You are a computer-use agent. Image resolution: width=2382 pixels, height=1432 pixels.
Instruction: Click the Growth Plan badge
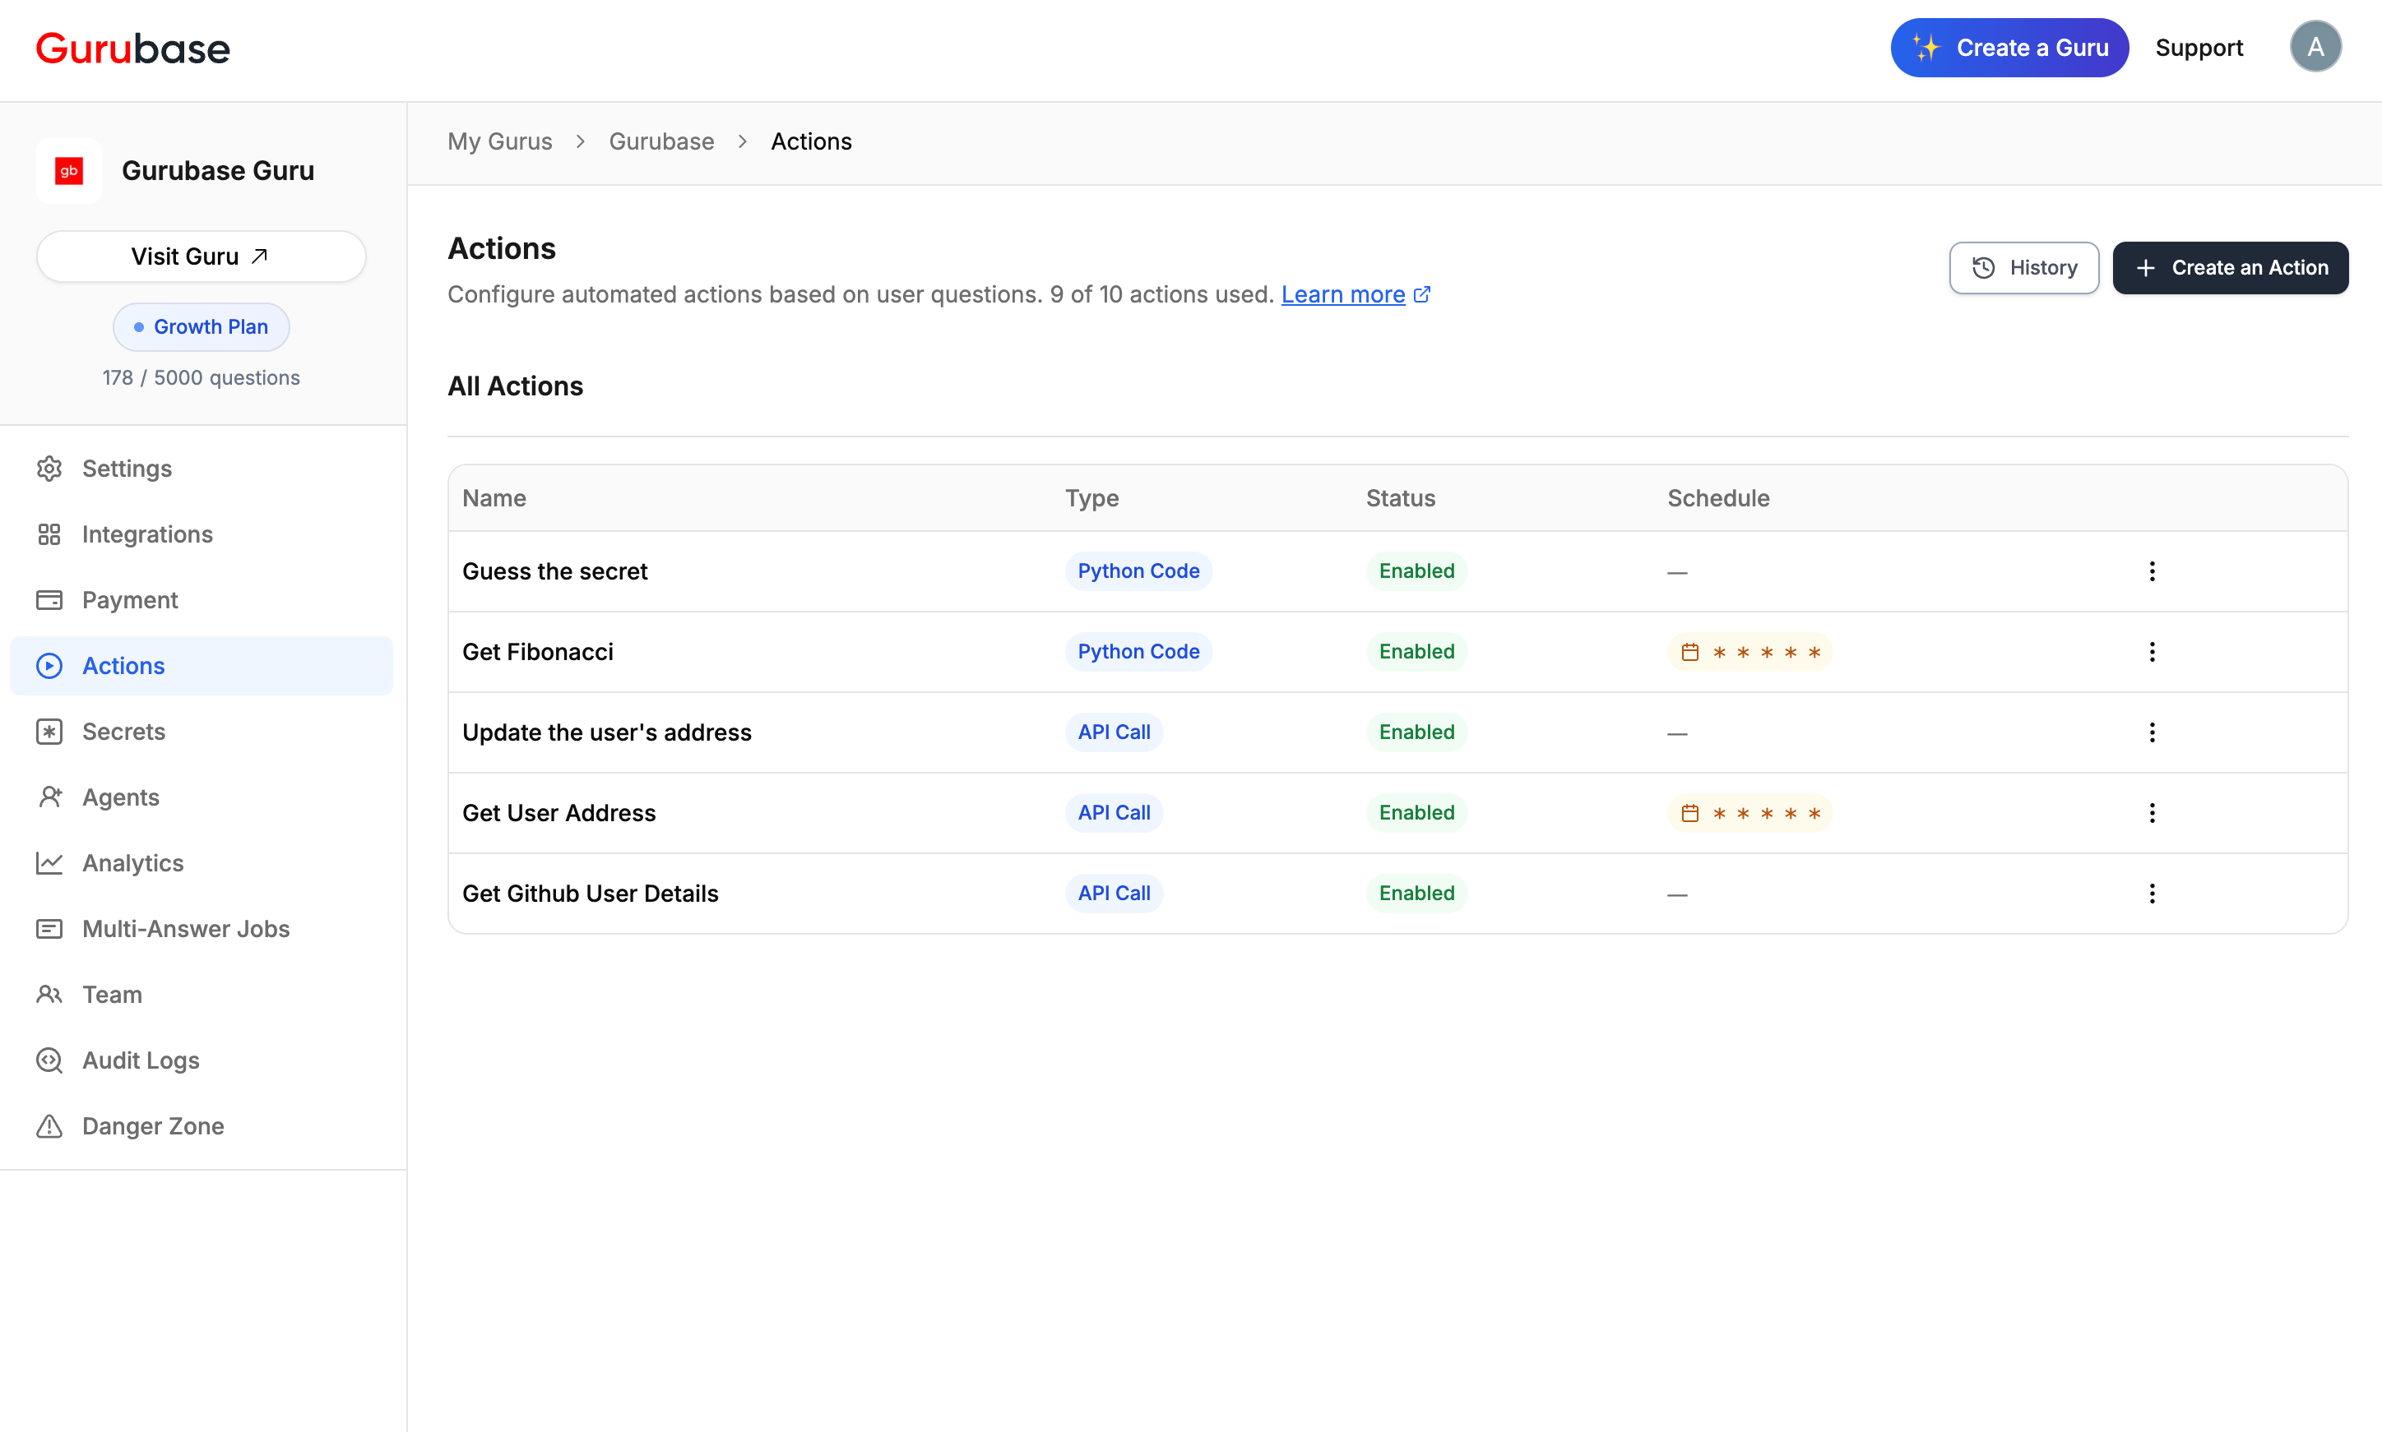(201, 327)
